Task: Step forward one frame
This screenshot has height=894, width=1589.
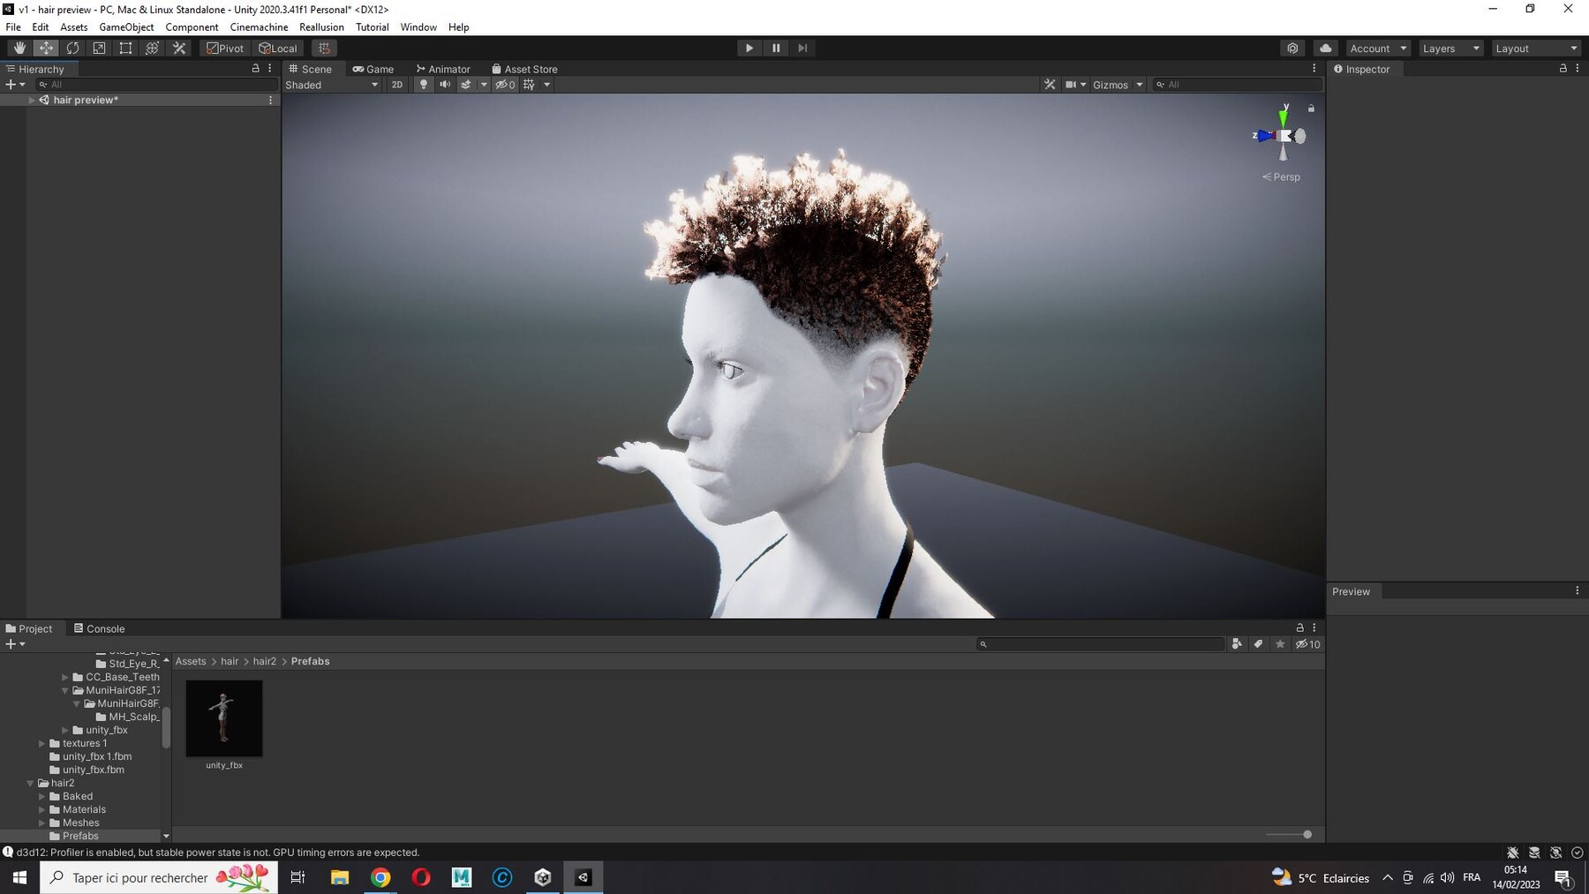Action: coord(802,49)
